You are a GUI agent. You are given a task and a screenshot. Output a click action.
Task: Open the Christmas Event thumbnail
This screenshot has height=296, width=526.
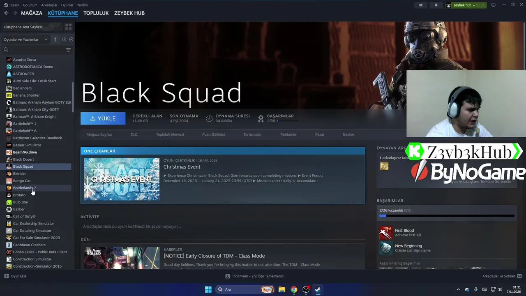[x=122, y=179]
